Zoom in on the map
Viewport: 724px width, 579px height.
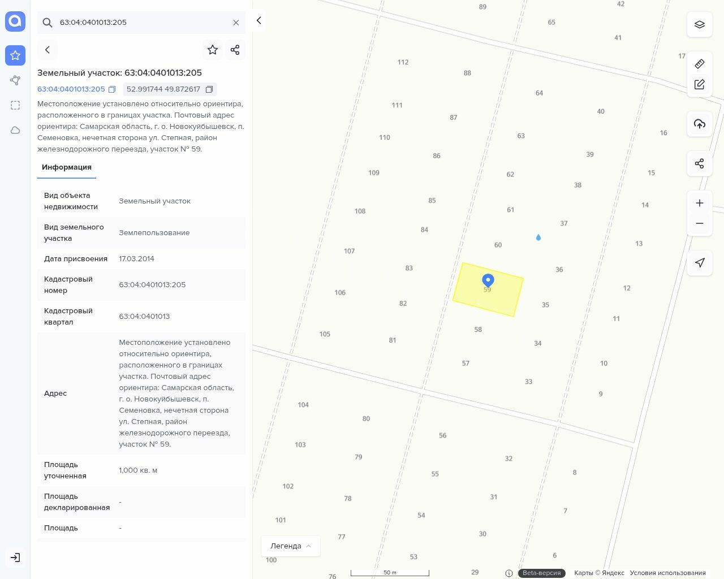(699, 203)
